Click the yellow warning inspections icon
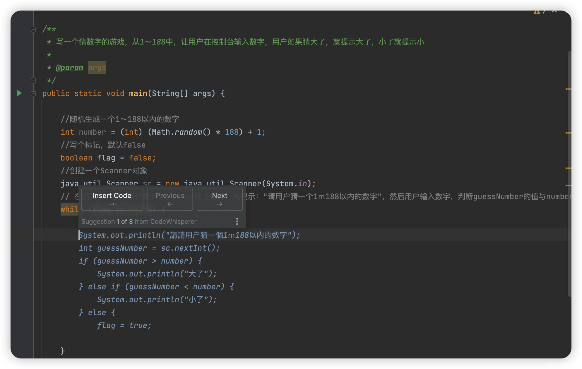This screenshot has width=582, height=369. (536, 12)
